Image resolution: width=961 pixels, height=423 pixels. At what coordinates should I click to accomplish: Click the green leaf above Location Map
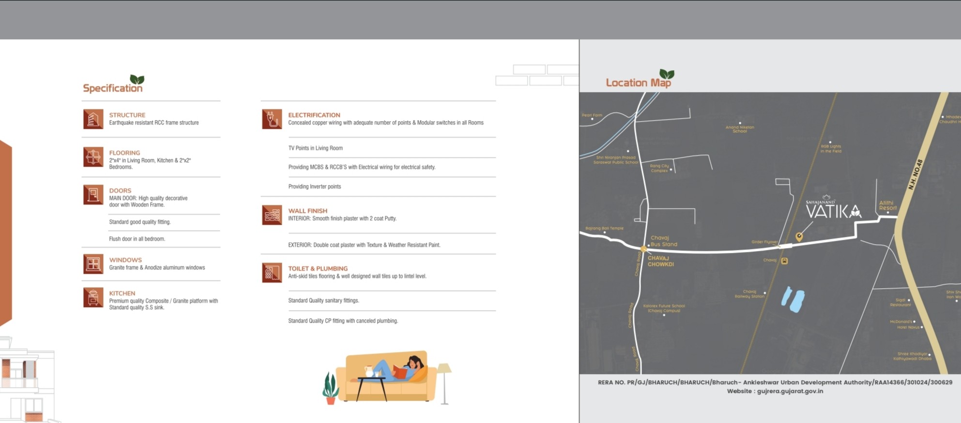tap(667, 74)
